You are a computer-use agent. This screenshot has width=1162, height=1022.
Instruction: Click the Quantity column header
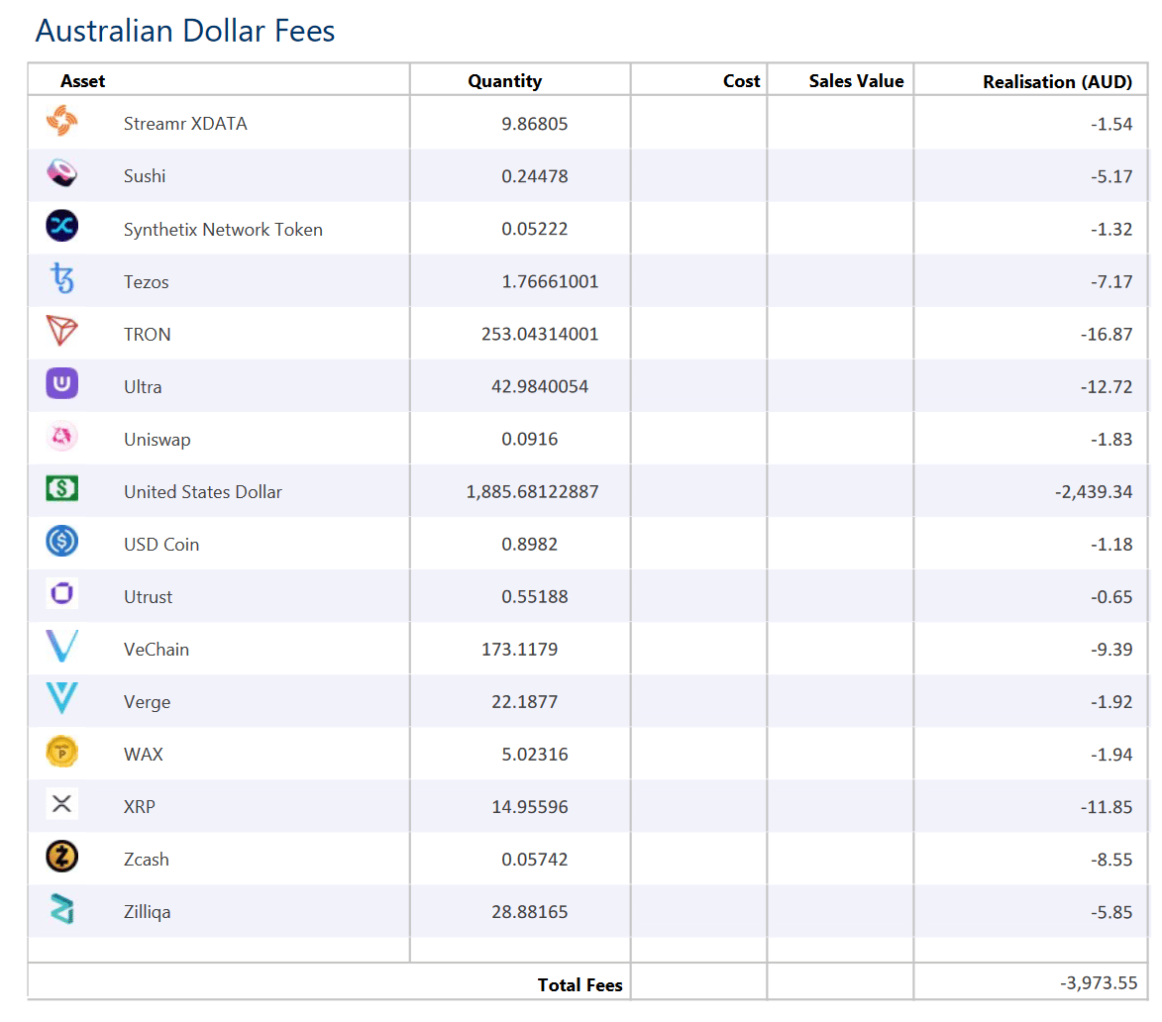click(x=504, y=81)
